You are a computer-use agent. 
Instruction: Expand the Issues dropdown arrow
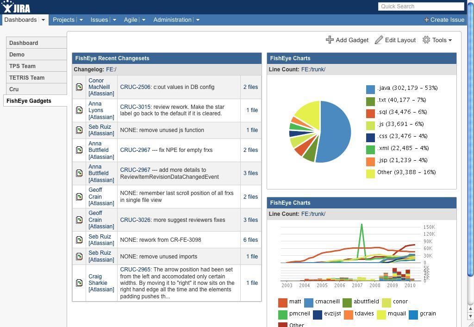tap(114, 20)
